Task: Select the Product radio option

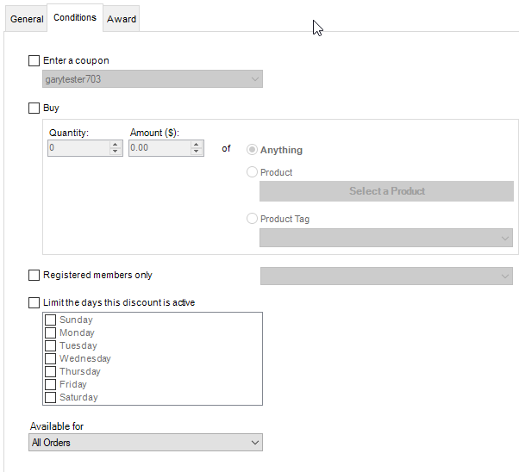Action: pos(252,172)
